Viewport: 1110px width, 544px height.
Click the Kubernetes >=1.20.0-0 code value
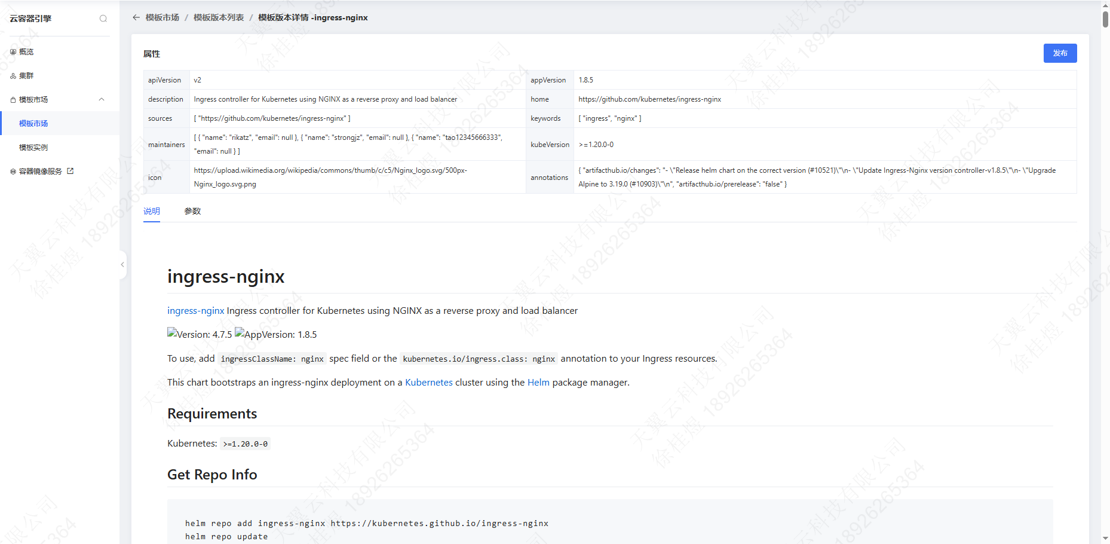pyautogui.click(x=245, y=444)
